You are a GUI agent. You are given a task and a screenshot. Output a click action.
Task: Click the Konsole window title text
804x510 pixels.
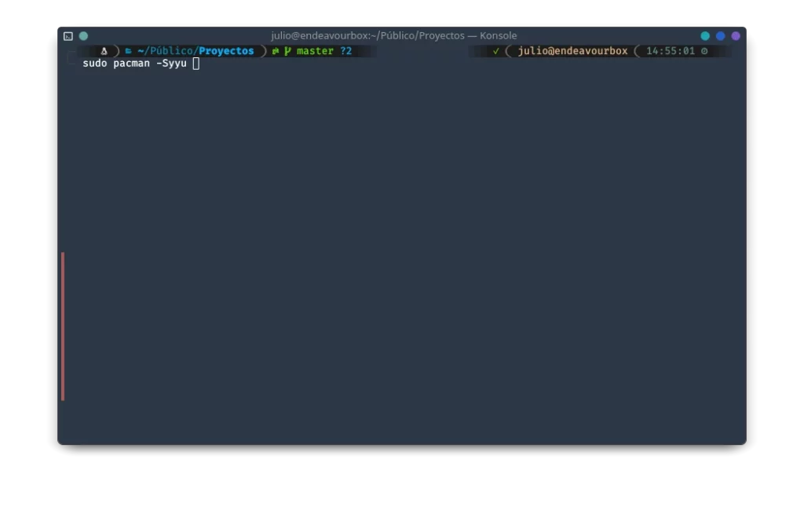point(394,35)
